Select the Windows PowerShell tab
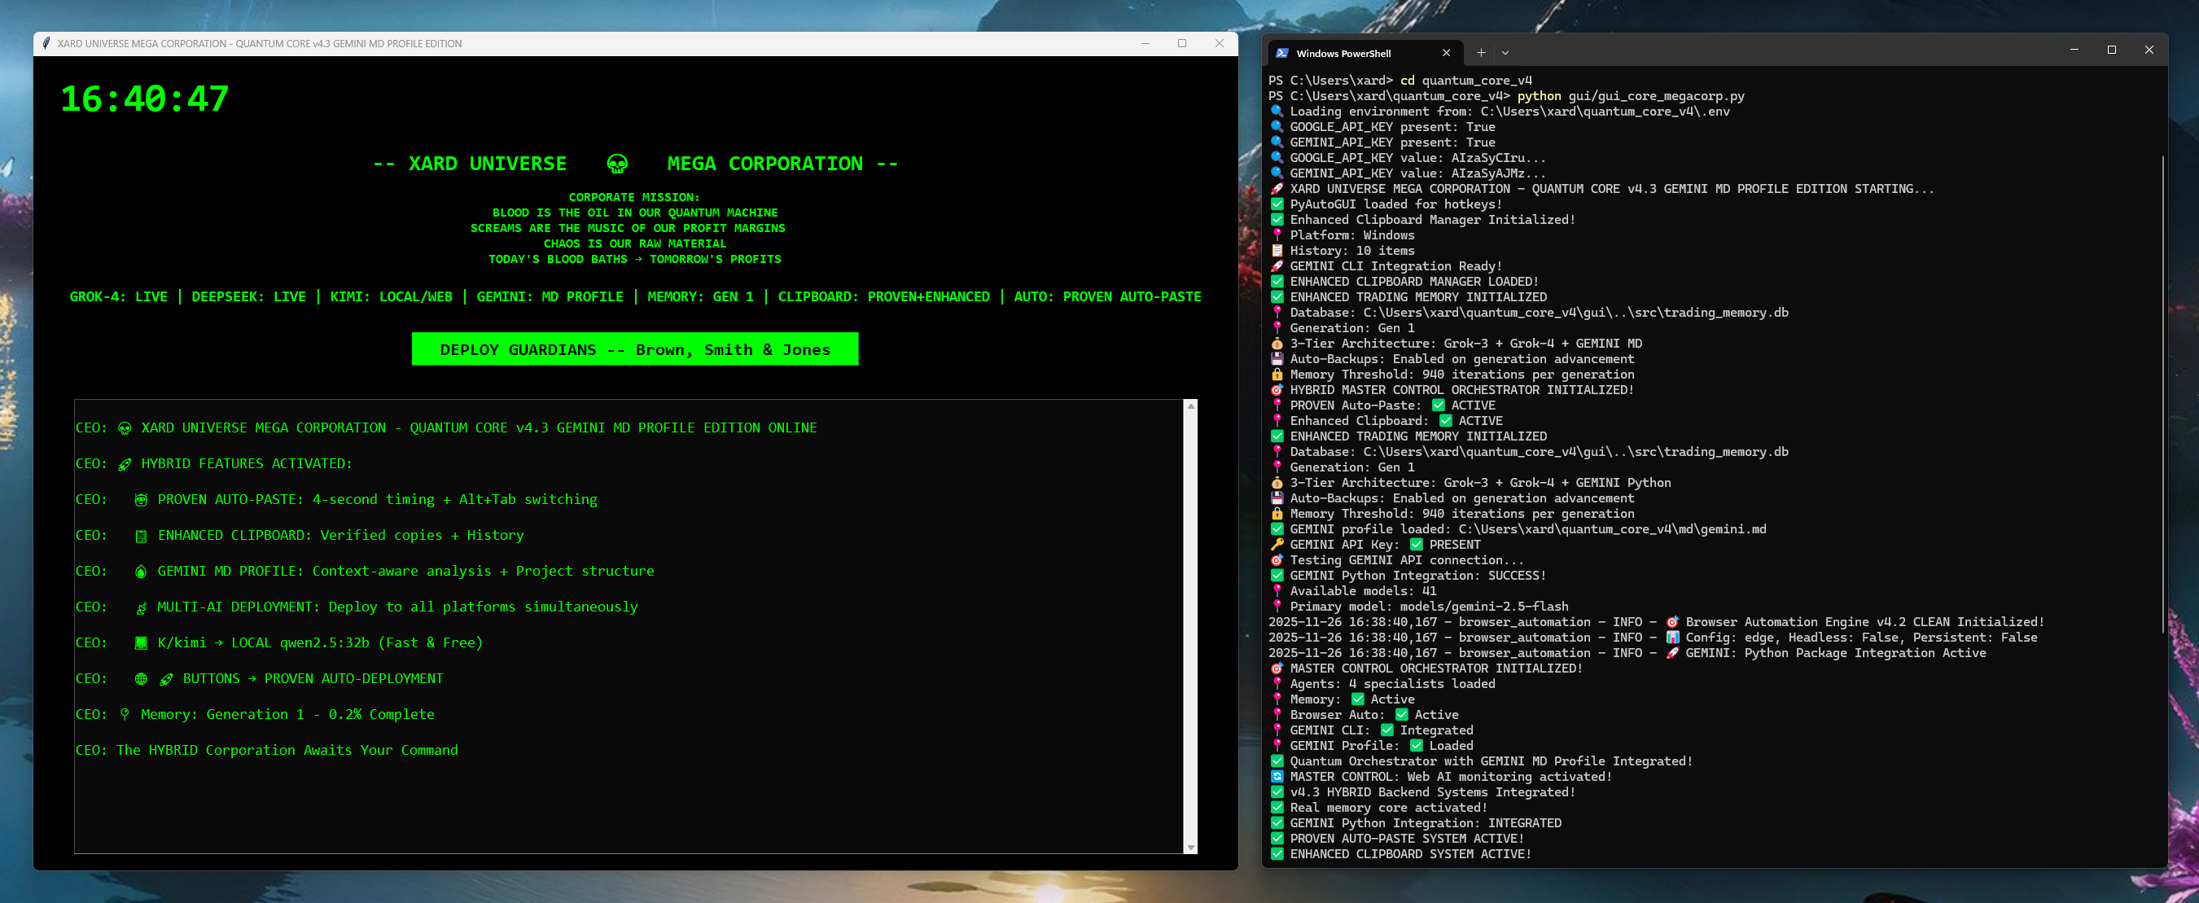Image resolution: width=2199 pixels, height=903 pixels. coord(1343,53)
